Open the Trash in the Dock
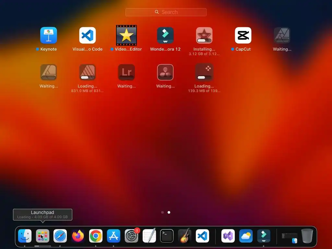Screen dimensions: 332x249 (x=307, y=236)
